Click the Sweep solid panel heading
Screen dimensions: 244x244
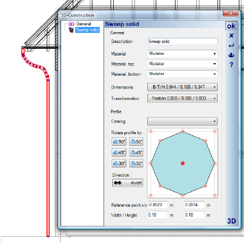(x=122, y=24)
